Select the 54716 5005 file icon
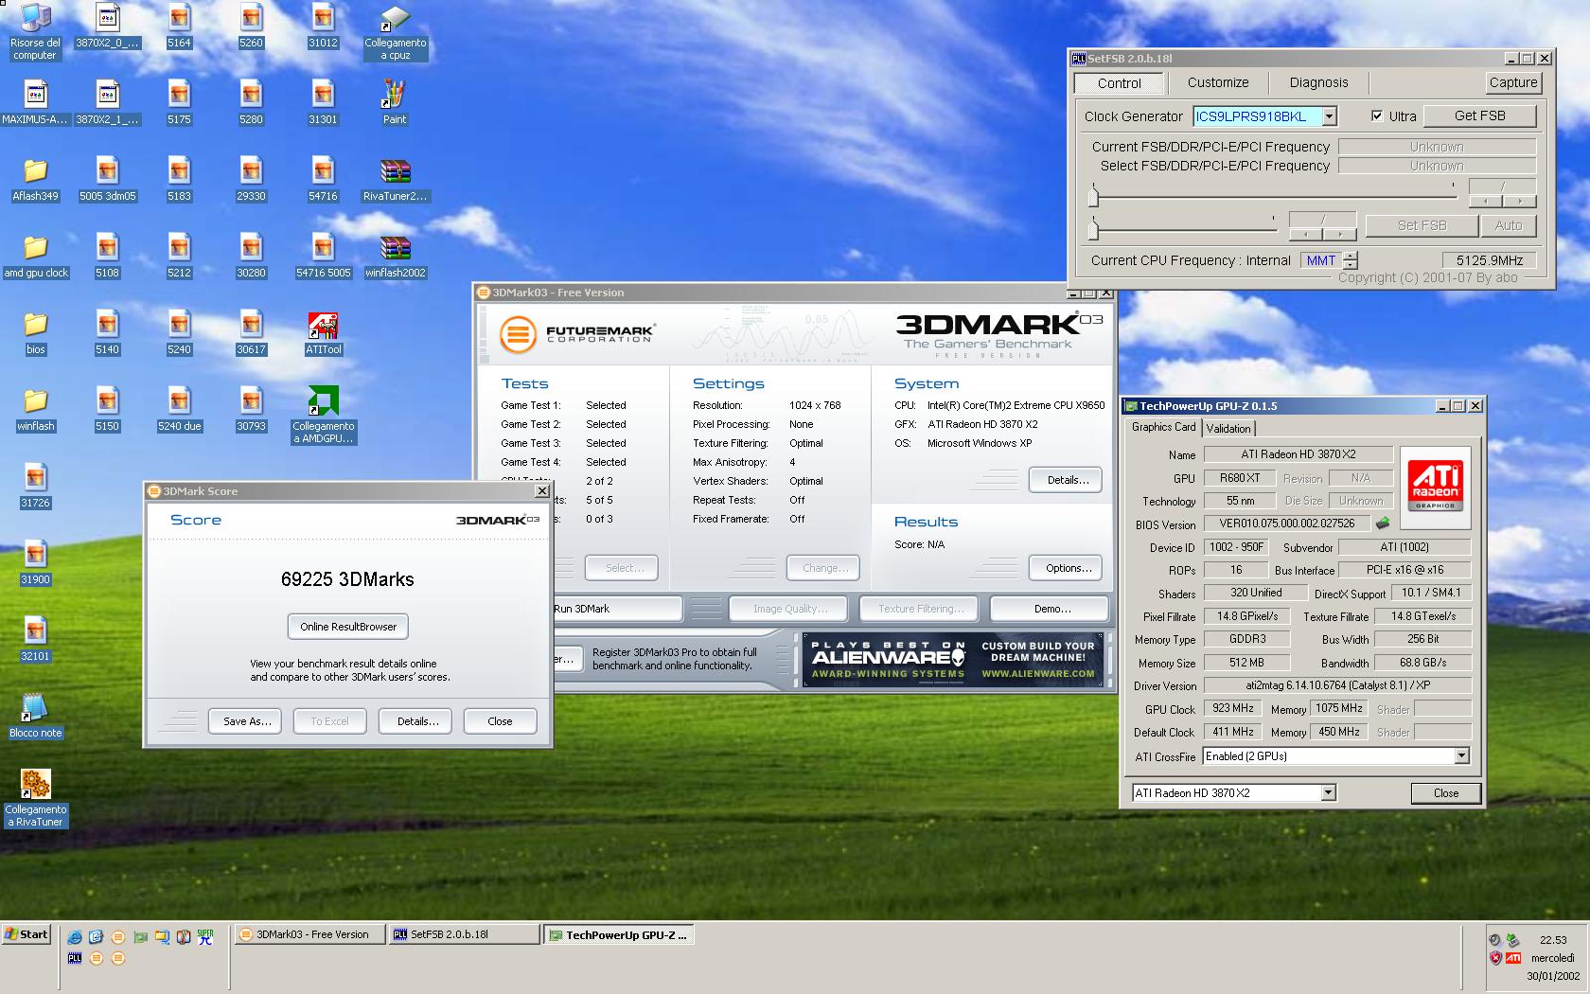This screenshot has width=1590, height=994. [323, 257]
